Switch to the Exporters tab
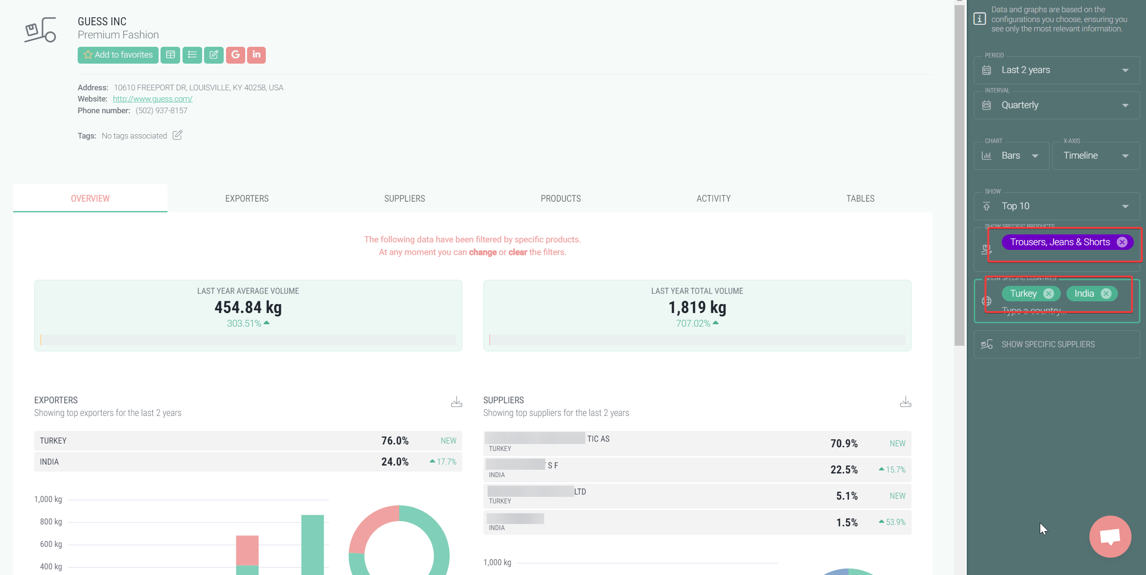1146x575 pixels. click(x=247, y=198)
